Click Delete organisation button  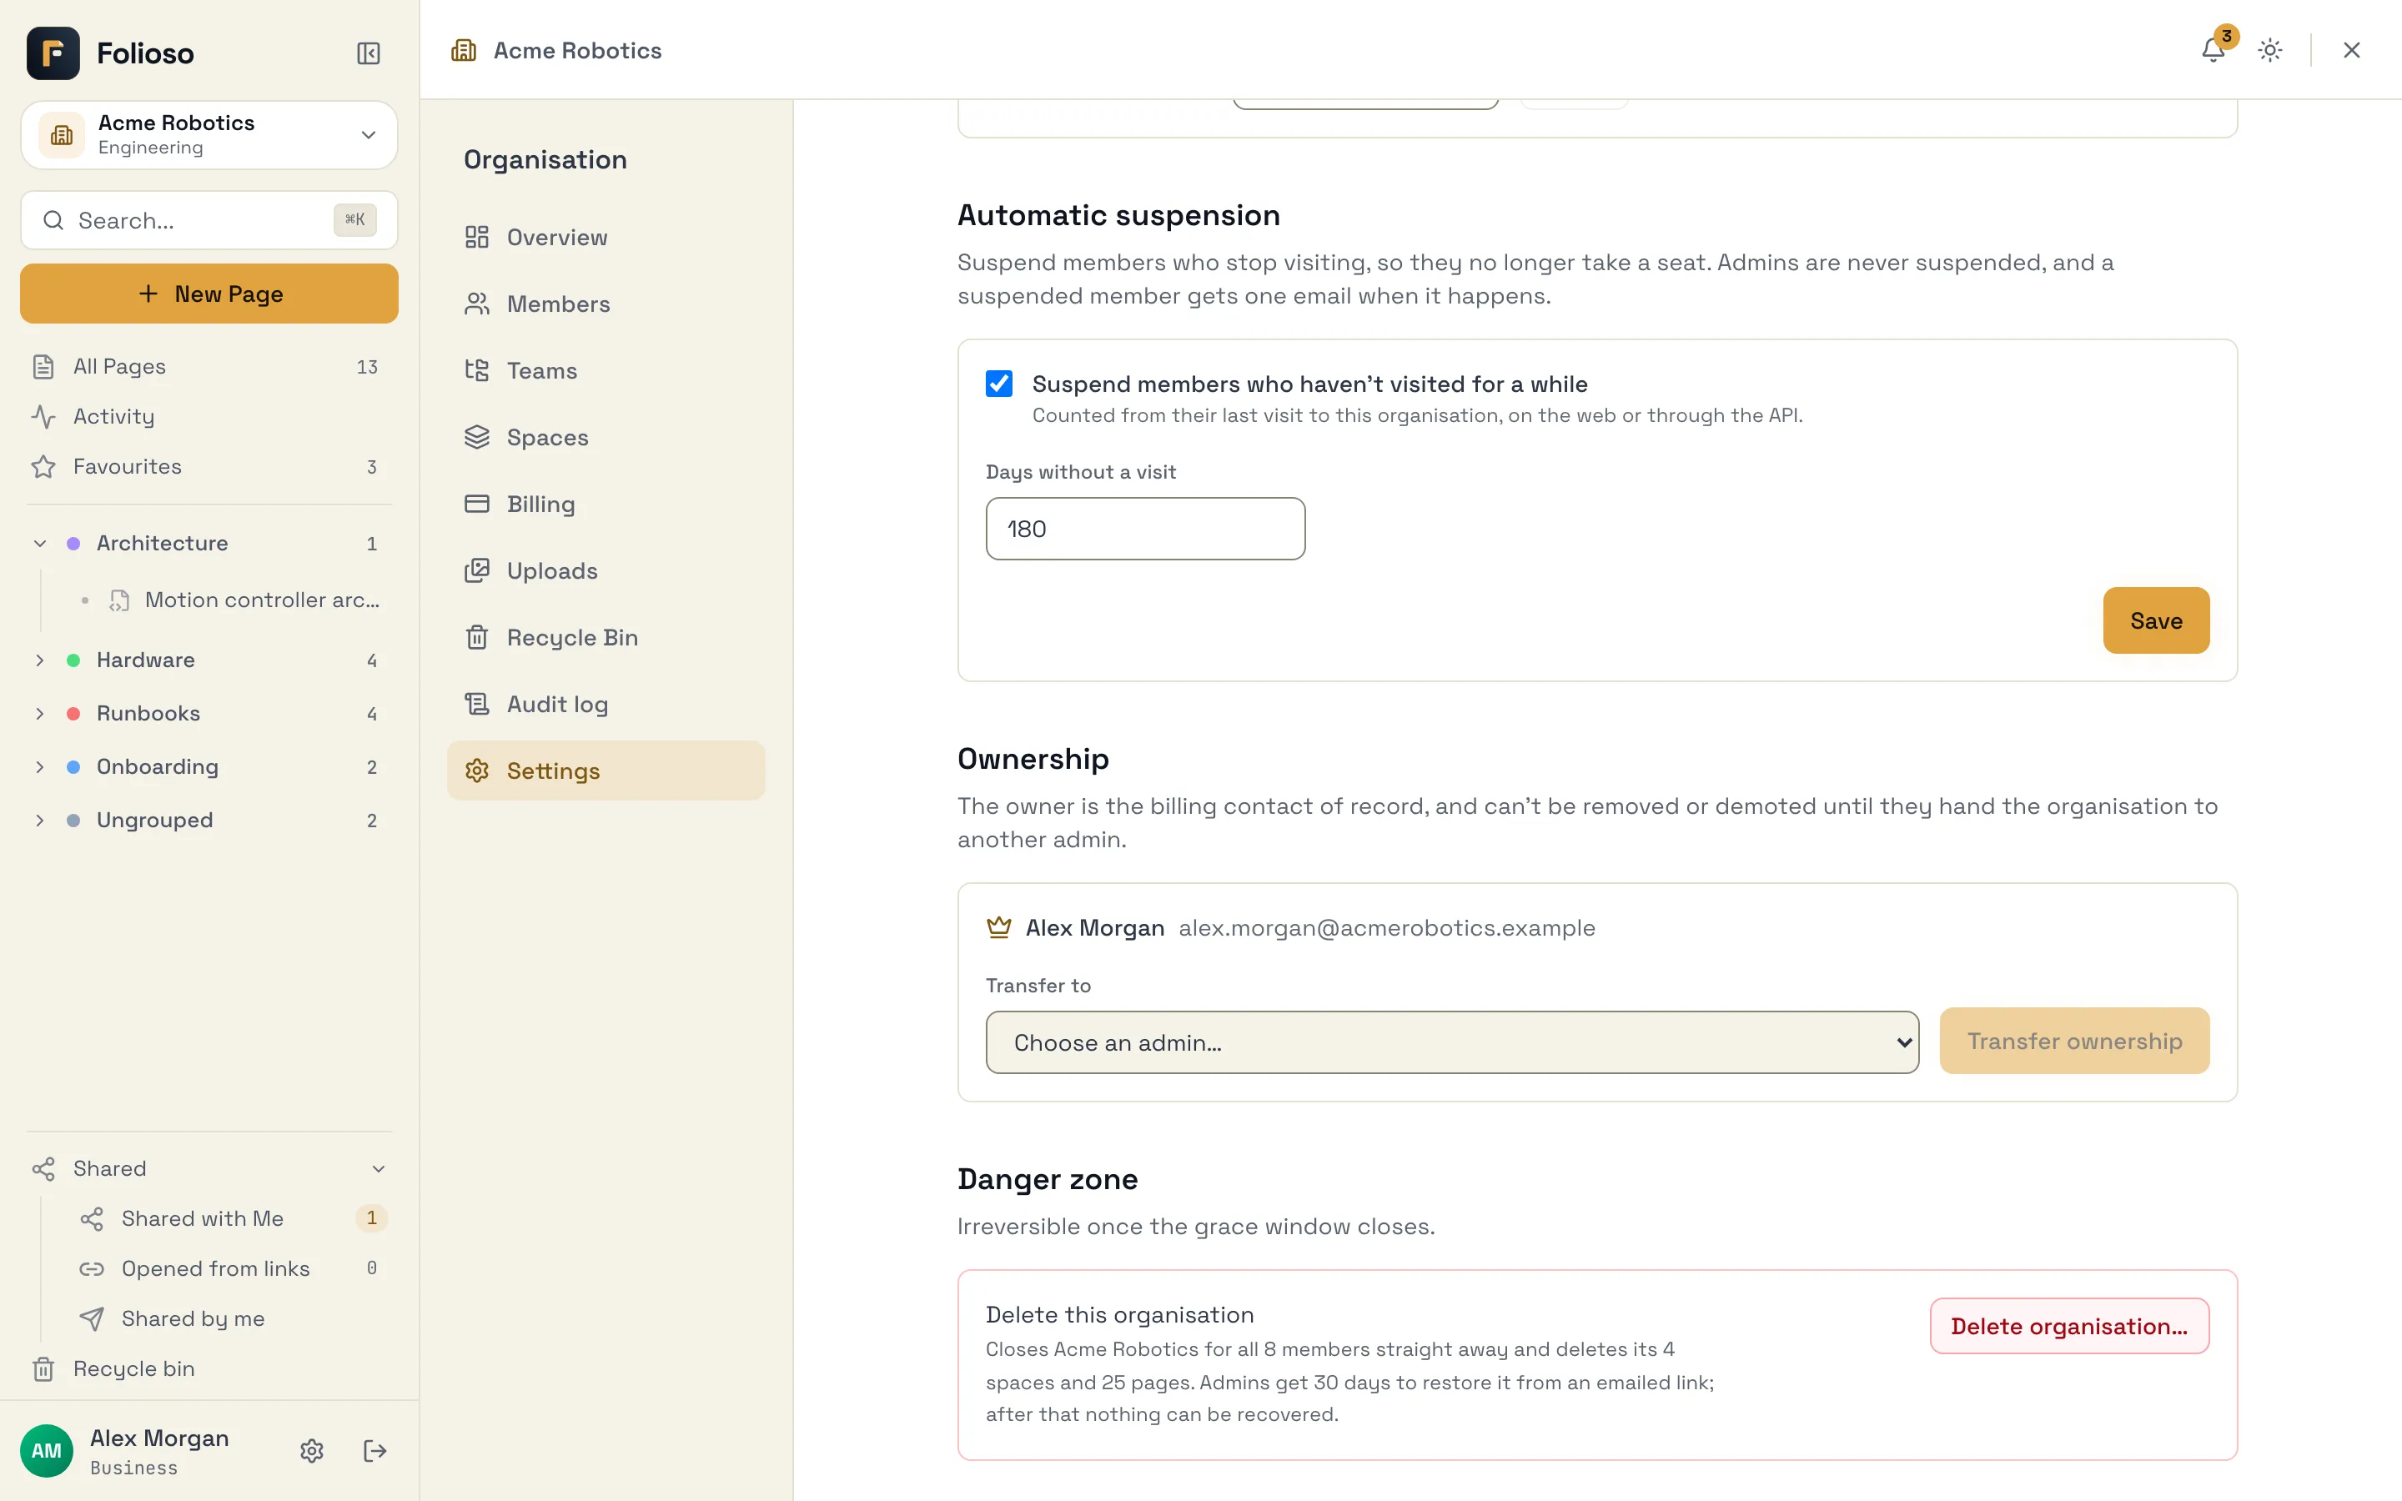pos(2068,1326)
